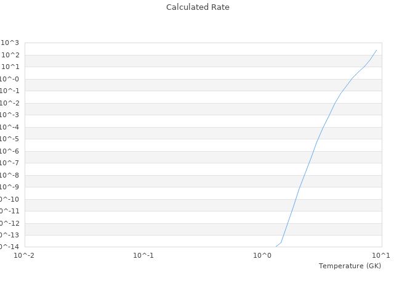Click the "Temperature (GK)" axis title
Viewport: 394px width, 296px height.
[x=350, y=266]
